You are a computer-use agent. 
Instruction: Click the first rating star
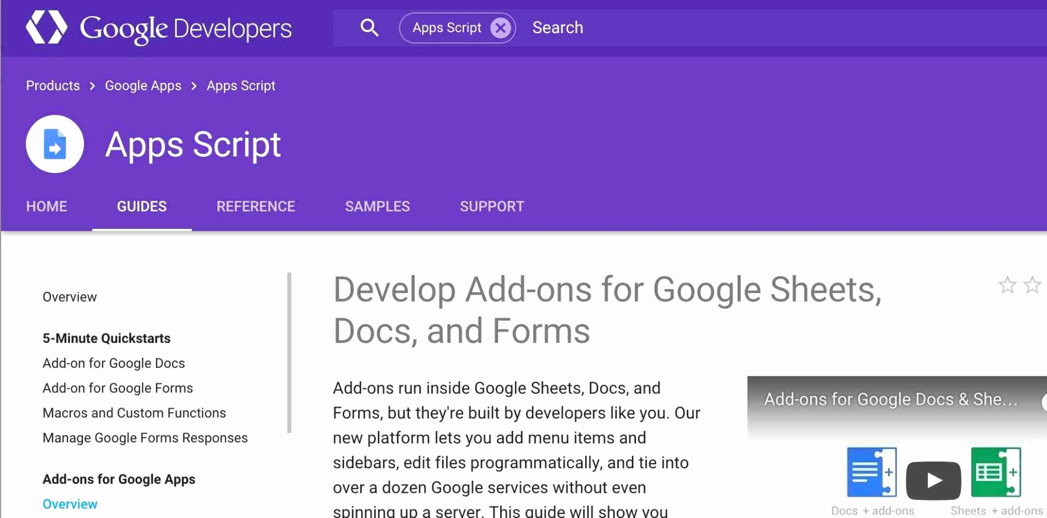click(x=1007, y=285)
